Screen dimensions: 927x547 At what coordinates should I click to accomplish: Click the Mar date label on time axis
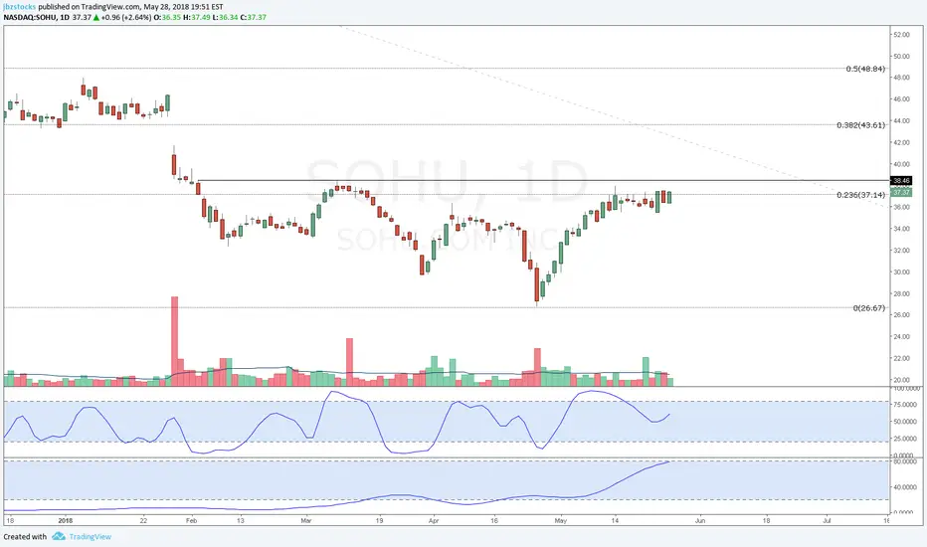pos(305,520)
